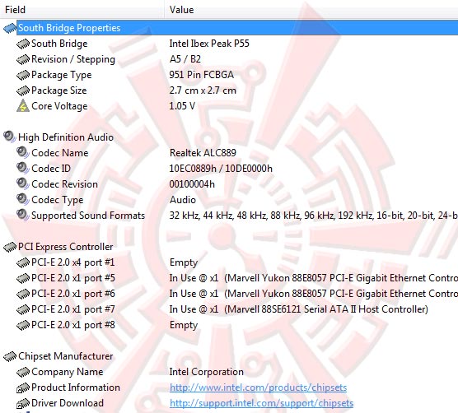
Task: Click the speaker icon beside Supported Sound Formats
Action: (23, 215)
